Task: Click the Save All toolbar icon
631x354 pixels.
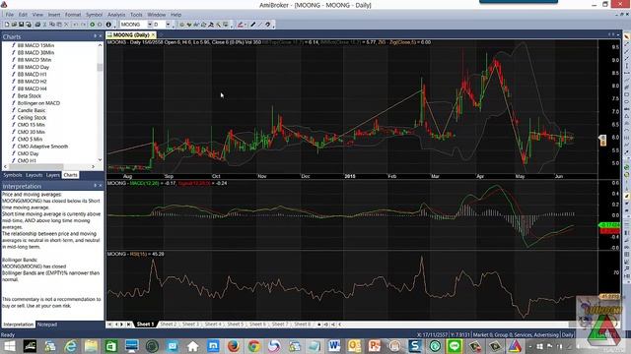Action: coord(29,25)
